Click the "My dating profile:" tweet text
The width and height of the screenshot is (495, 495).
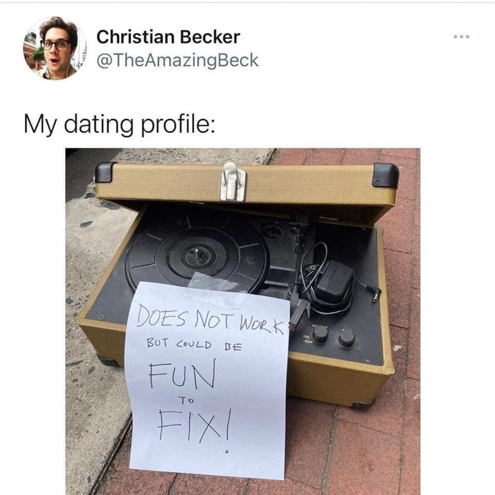(119, 124)
